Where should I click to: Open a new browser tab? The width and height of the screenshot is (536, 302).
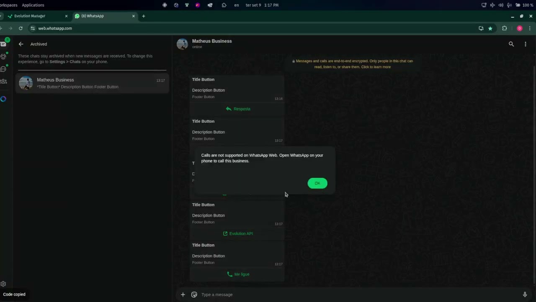pyautogui.click(x=144, y=16)
